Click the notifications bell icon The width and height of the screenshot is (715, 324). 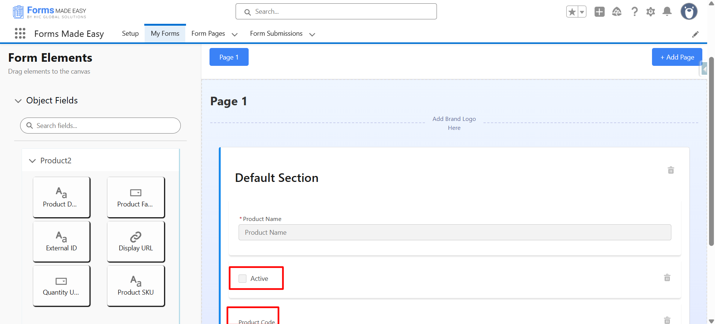[x=667, y=12]
